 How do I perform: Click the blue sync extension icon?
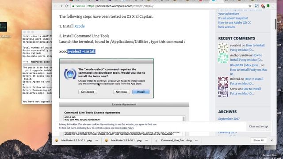[x=256, y=6]
